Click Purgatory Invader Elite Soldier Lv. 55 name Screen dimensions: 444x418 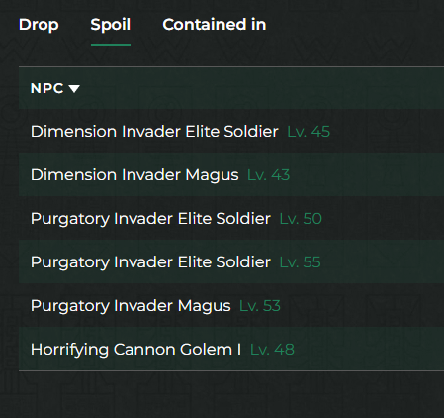[x=150, y=262]
